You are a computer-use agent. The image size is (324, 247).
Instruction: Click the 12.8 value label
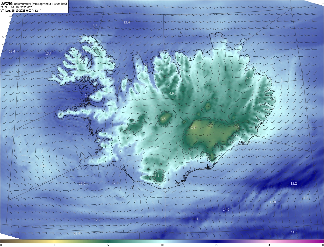coord(115,183)
